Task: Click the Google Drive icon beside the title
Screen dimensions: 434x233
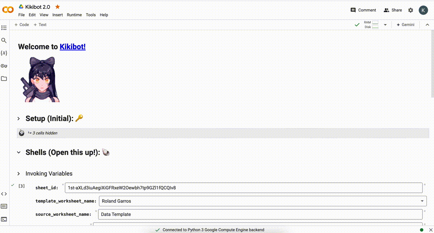Action: 21,7
